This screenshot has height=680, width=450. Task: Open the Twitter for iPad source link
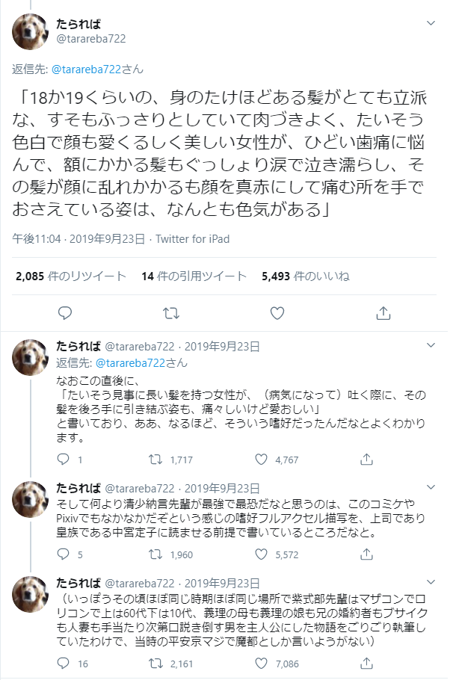pyautogui.click(x=192, y=239)
